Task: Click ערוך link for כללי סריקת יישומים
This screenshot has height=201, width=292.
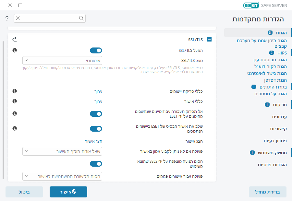Action: point(98,92)
